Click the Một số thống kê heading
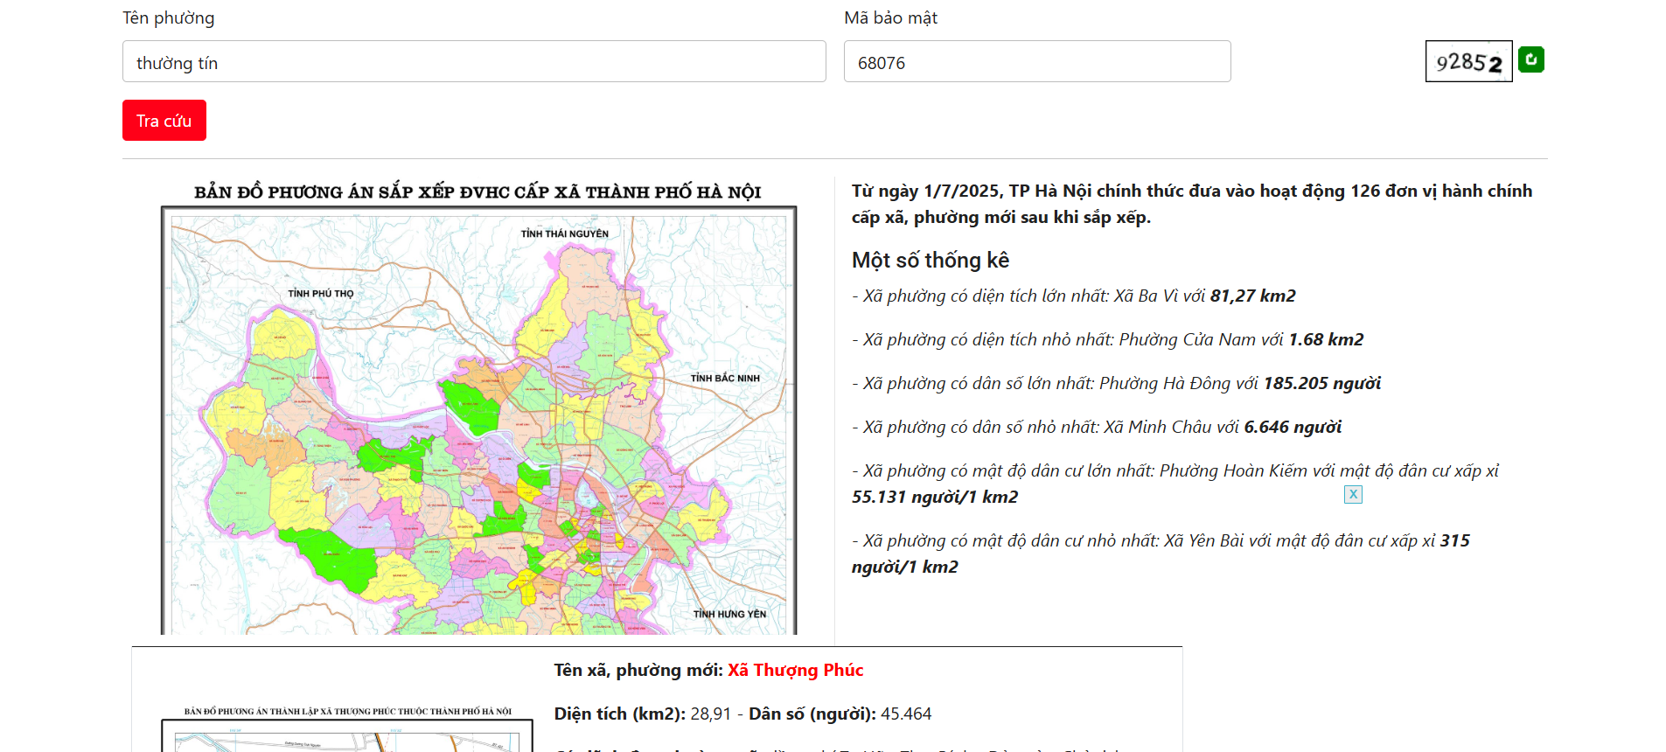 click(930, 260)
